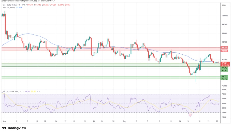
Task: Click the 98.006 red price label
Action: pyautogui.click(x=224, y=51)
